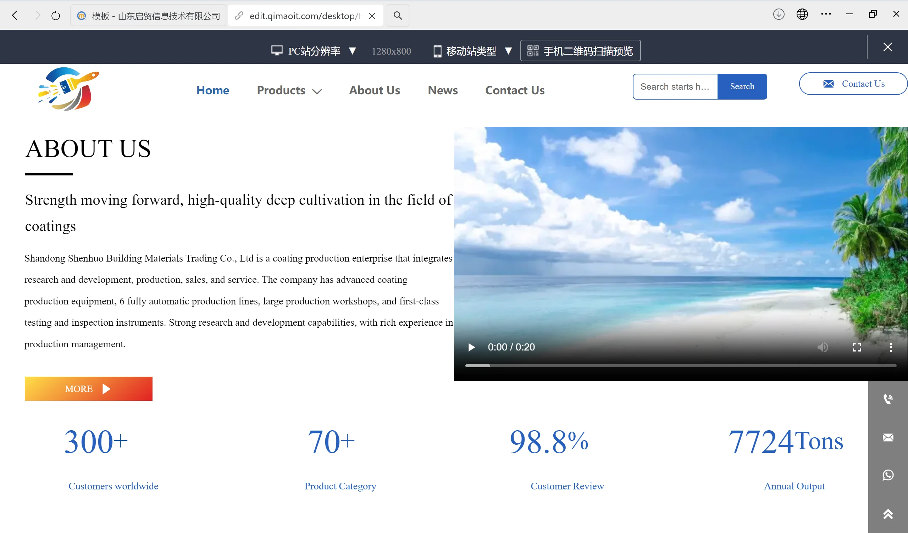Click the ABOUT US heading
This screenshot has height=533, width=908.
[x=88, y=148]
